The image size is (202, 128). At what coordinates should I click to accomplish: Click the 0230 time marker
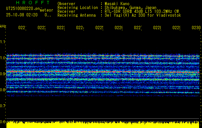point(196,28)
